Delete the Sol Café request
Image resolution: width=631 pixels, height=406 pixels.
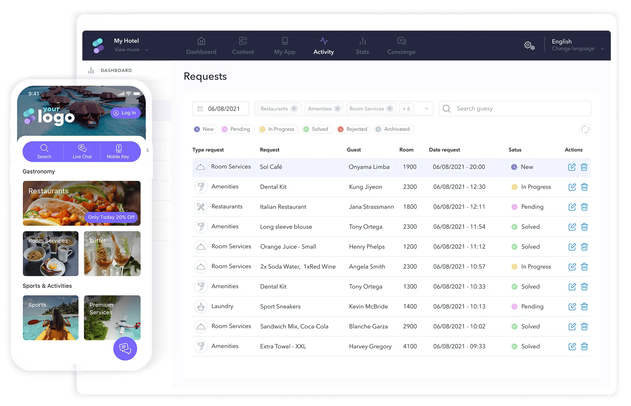pyautogui.click(x=584, y=167)
